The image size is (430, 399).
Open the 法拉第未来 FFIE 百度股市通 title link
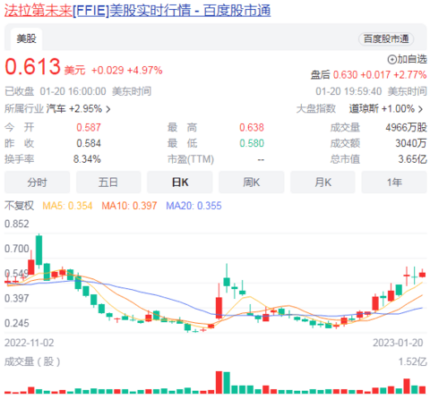coord(137,11)
